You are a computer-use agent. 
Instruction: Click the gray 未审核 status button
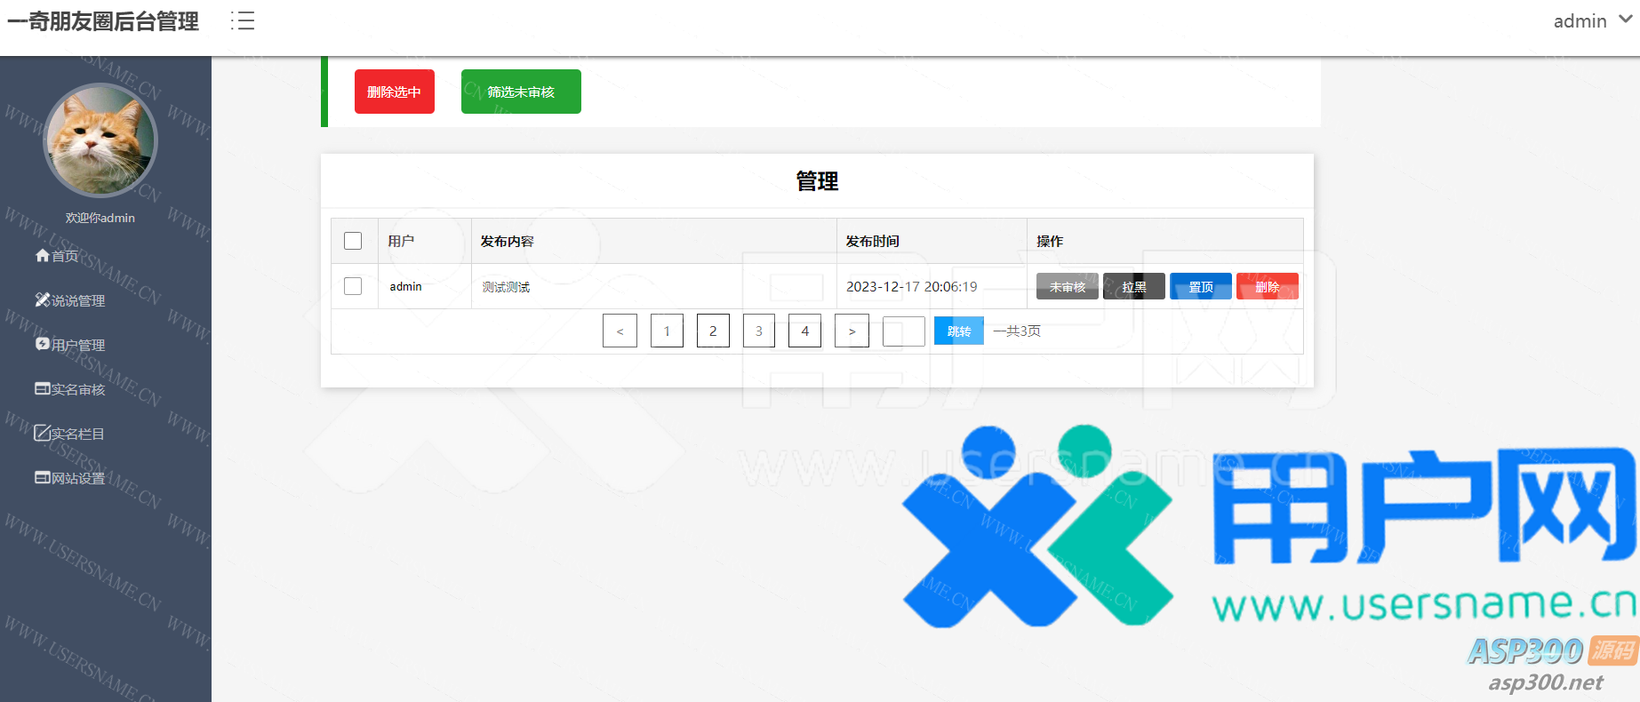click(1068, 286)
